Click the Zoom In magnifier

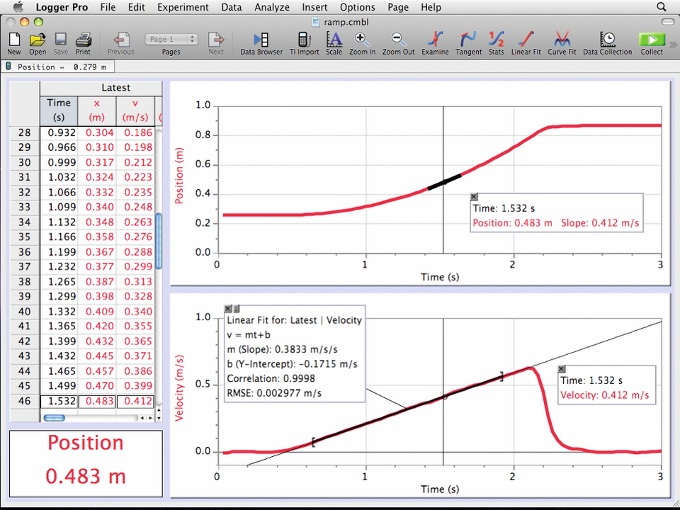tap(362, 40)
